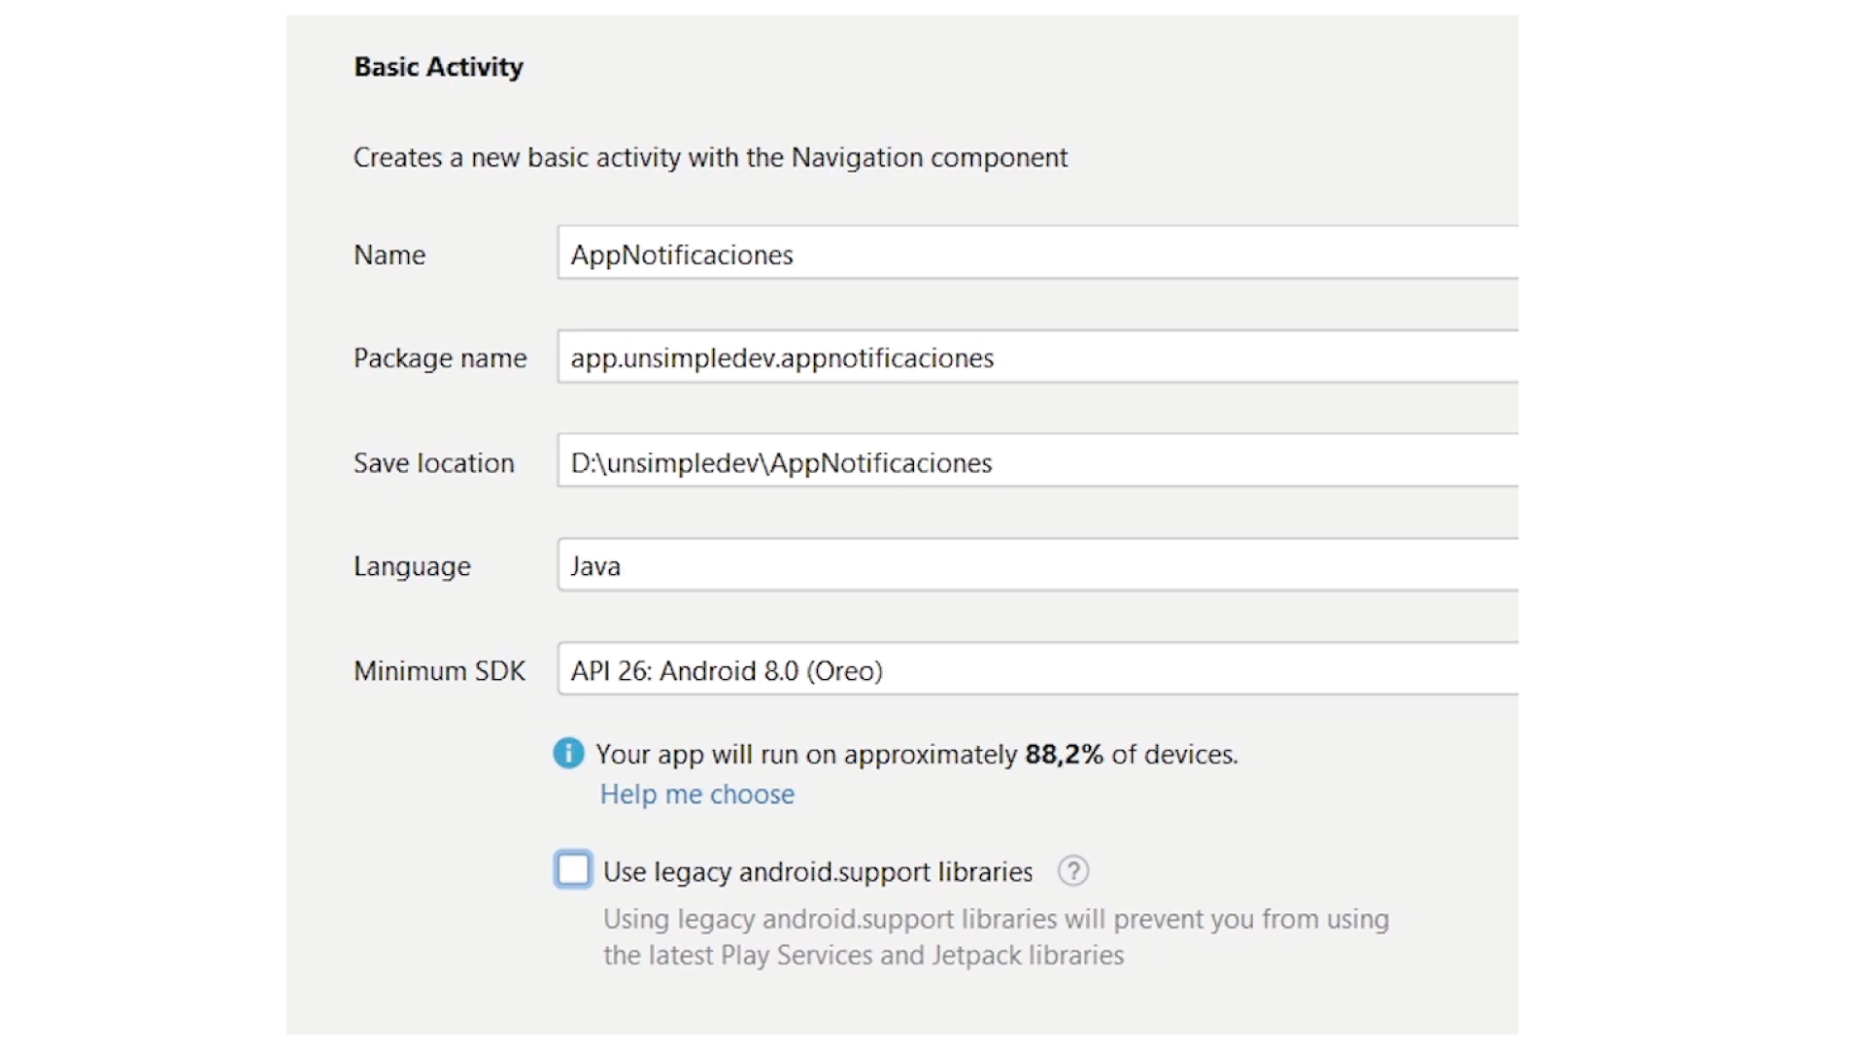The width and height of the screenshot is (1865, 1049).
Task: Click the 'Use legacy android.support libraries' label
Action: coord(817,872)
